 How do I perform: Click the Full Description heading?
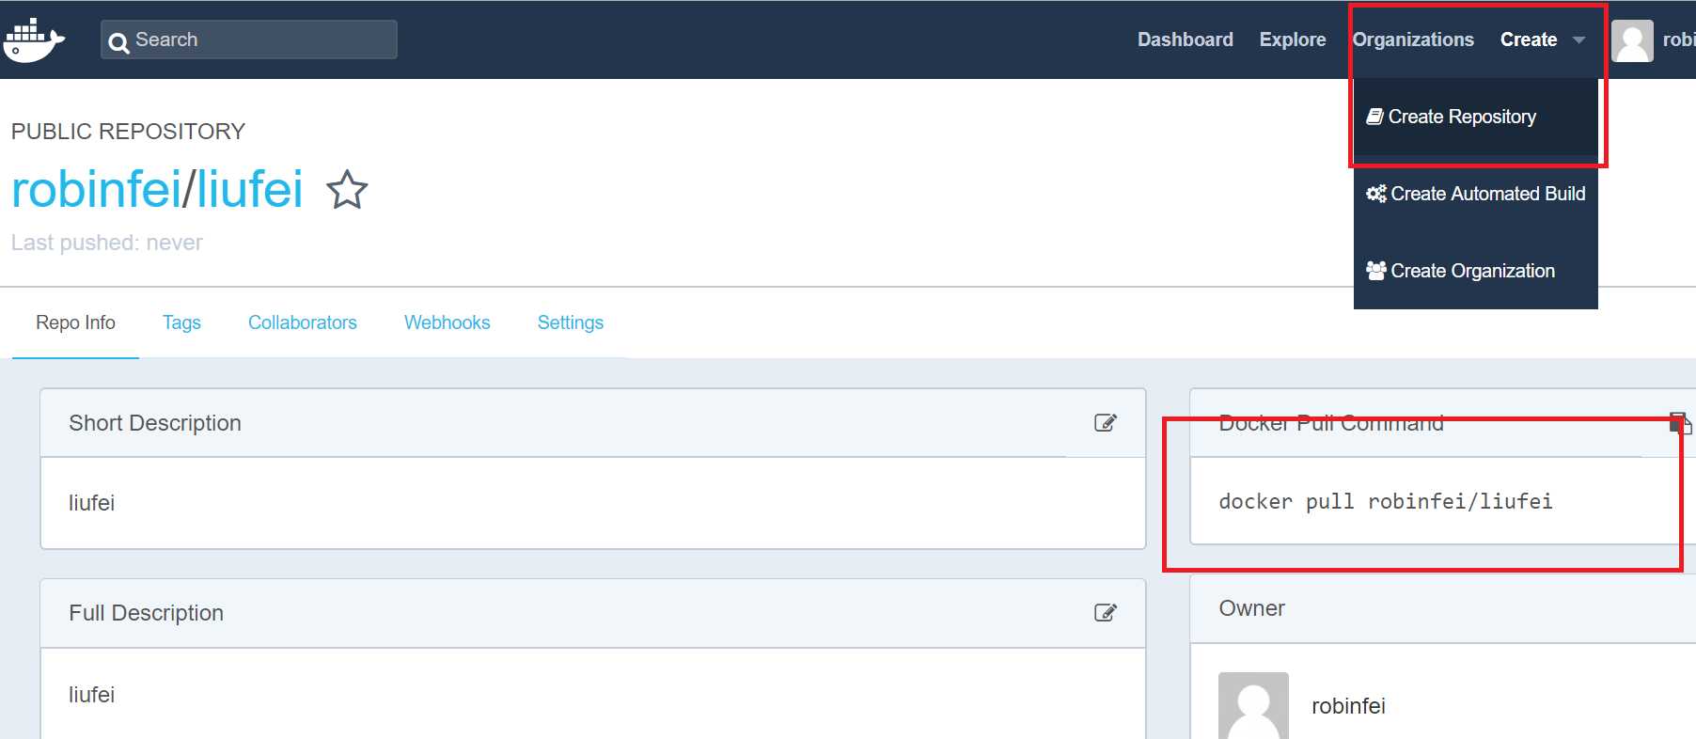coord(146,613)
